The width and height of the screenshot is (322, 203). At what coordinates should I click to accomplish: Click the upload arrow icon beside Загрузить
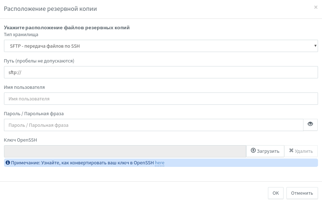[x=253, y=150]
